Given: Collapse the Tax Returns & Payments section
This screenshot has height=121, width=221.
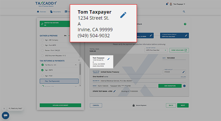Looking at the screenshot, I should coord(79,60).
